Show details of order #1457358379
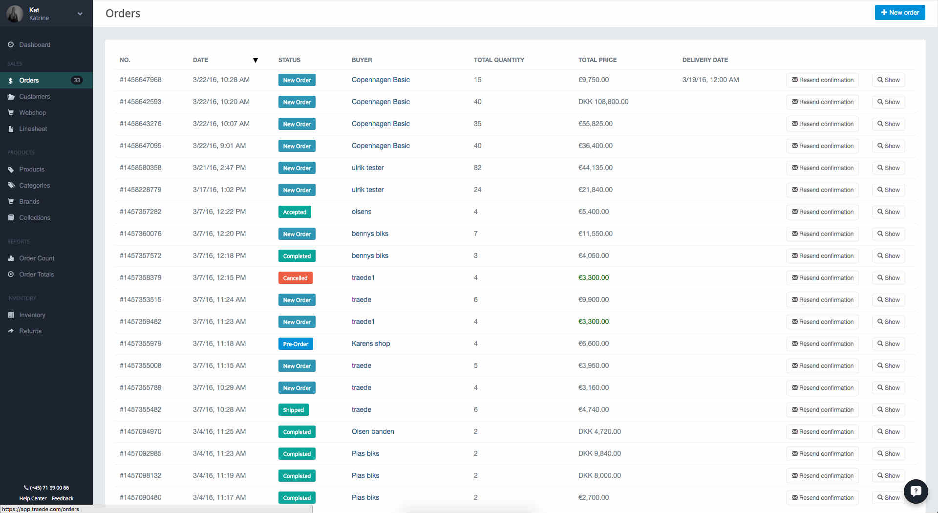Image resolution: width=938 pixels, height=513 pixels. (x=888, y=278)
